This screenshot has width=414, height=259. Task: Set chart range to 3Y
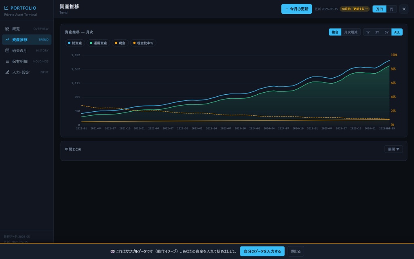377,32
